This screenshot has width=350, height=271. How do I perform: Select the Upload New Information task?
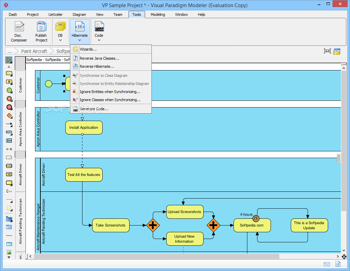(185, 239)
